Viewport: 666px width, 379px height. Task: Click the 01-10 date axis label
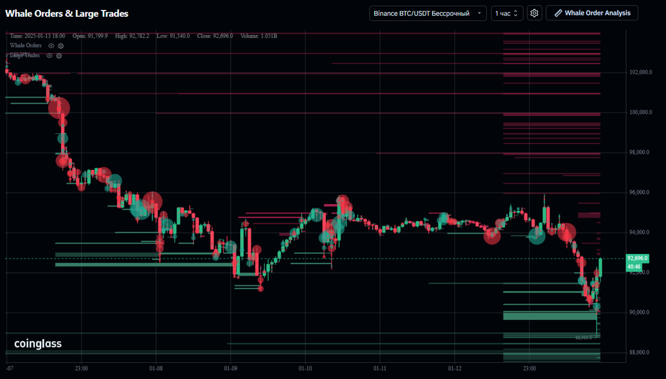point(305,368)
